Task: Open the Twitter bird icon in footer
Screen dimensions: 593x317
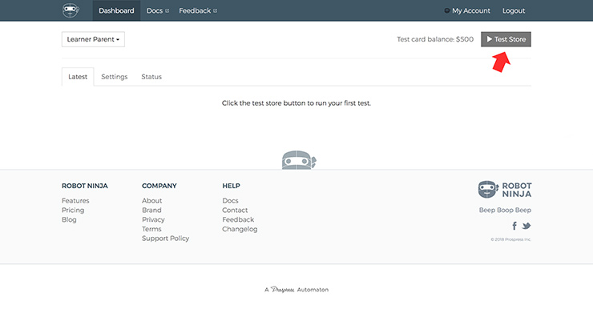Action: pos(526,226)
